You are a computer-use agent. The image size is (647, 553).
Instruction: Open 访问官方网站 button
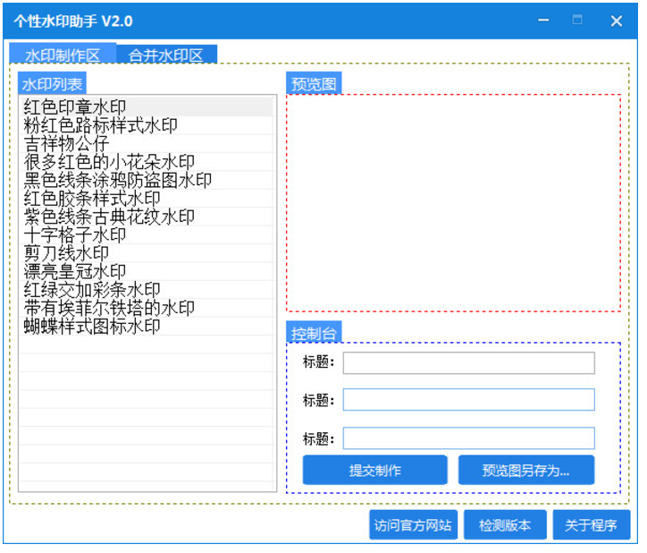(x=412, y=525)
